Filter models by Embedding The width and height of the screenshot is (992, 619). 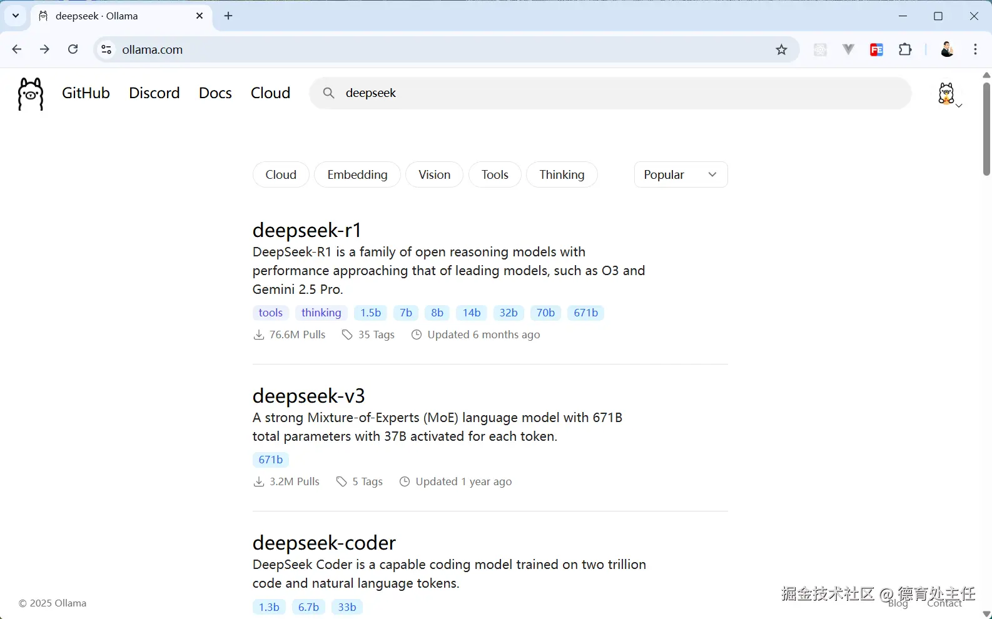(357, 174)
